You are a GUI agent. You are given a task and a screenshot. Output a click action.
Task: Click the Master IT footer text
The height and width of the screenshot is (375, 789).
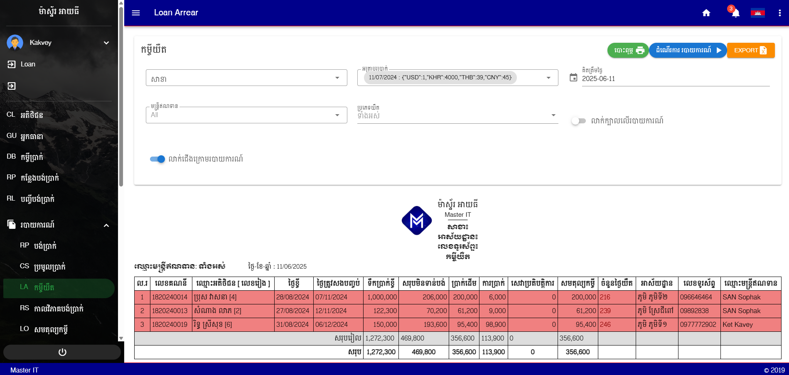pyautogui.click(x=24, y=370)
